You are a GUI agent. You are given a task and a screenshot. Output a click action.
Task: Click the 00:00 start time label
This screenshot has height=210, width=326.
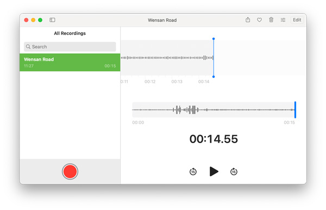pos(138,122)
